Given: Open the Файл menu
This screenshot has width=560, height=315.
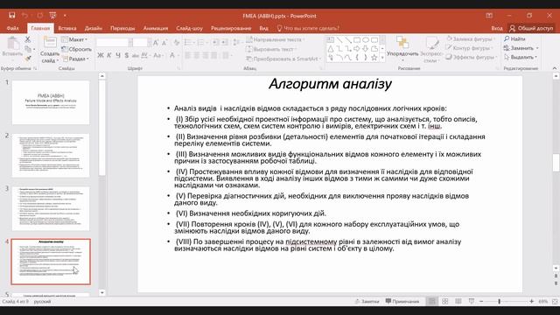Looking at the screenshot, I should (12, 28).
